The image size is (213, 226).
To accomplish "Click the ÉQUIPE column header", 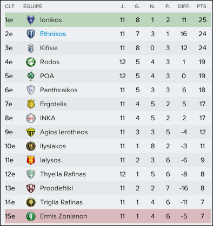I will [x=32, y=6].
